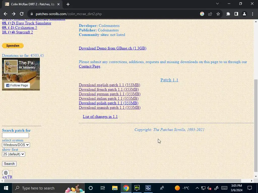The image size is (258, 193).
Task: Open People icon in taskbar
Action: click(162, 188)
